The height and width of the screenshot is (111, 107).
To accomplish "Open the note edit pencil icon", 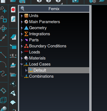I will click(13, 19).
